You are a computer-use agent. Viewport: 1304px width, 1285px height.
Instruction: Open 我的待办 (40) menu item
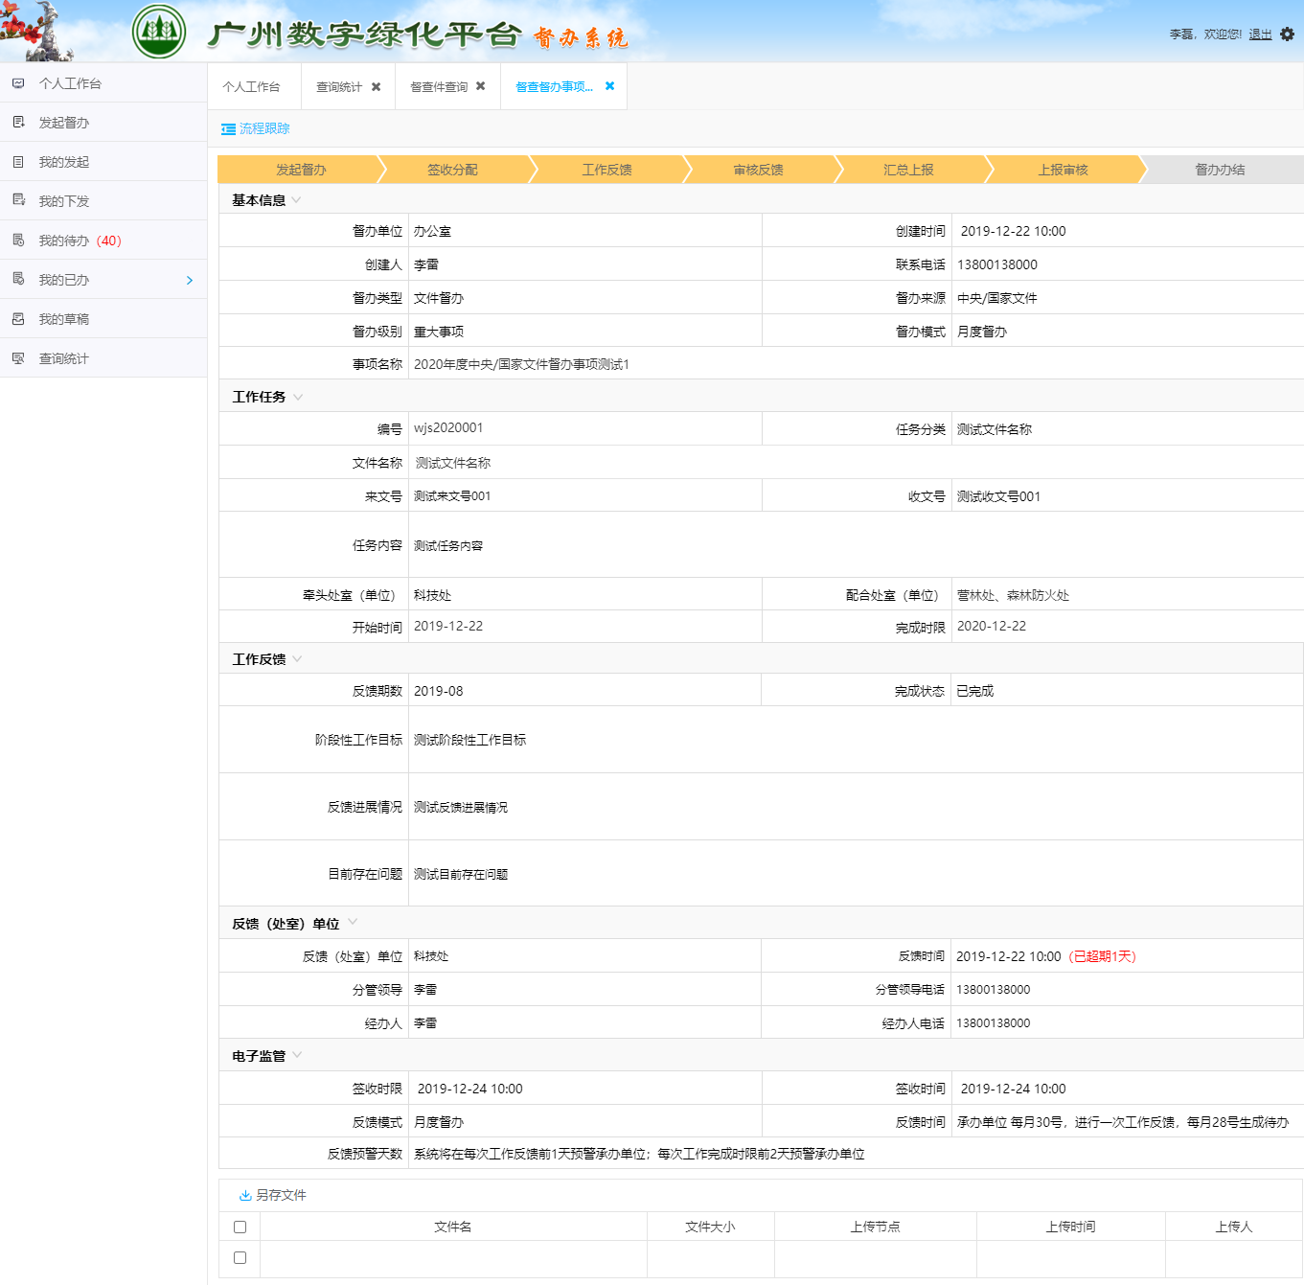coord(80,241)
